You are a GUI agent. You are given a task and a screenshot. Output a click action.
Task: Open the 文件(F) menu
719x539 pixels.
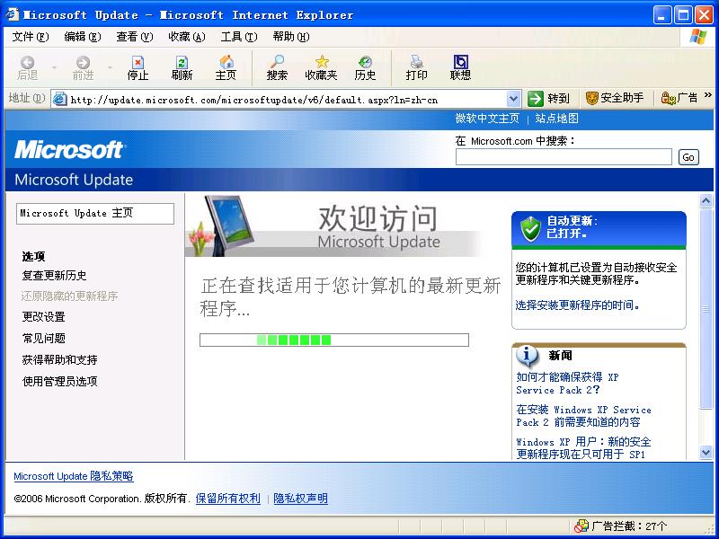(31, 37)
